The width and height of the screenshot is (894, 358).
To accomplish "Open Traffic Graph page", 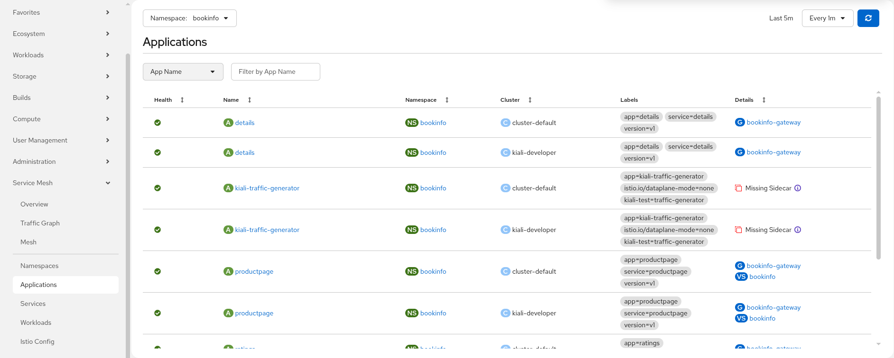I will click(x=40, y=223).
